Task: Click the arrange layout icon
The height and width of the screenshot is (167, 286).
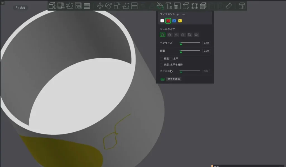Action: click(78, 6)
